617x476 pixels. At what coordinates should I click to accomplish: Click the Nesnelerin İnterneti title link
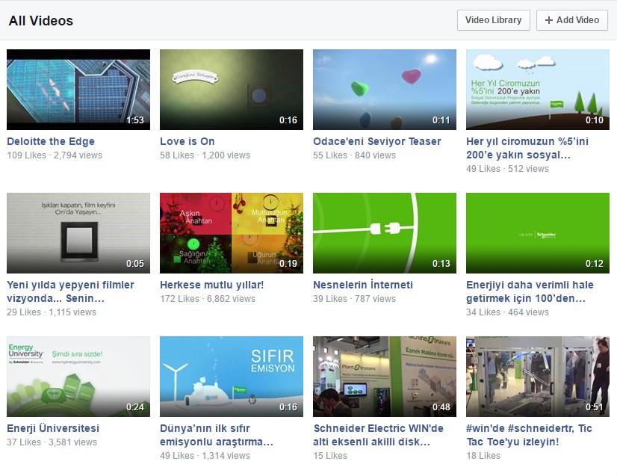[x=363, y=285]
